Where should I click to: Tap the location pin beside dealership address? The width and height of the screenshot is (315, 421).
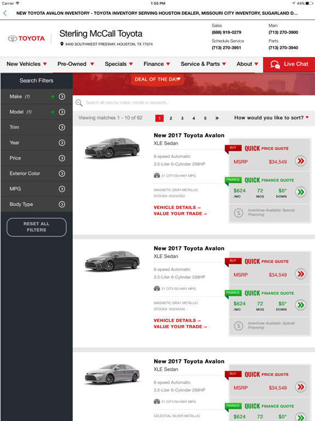(x=62, y=44)
